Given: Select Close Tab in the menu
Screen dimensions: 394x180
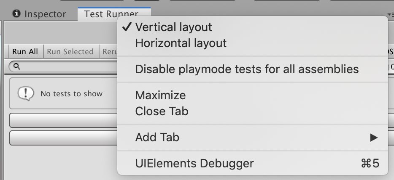Looking at the screenshot, I should 162,111.
